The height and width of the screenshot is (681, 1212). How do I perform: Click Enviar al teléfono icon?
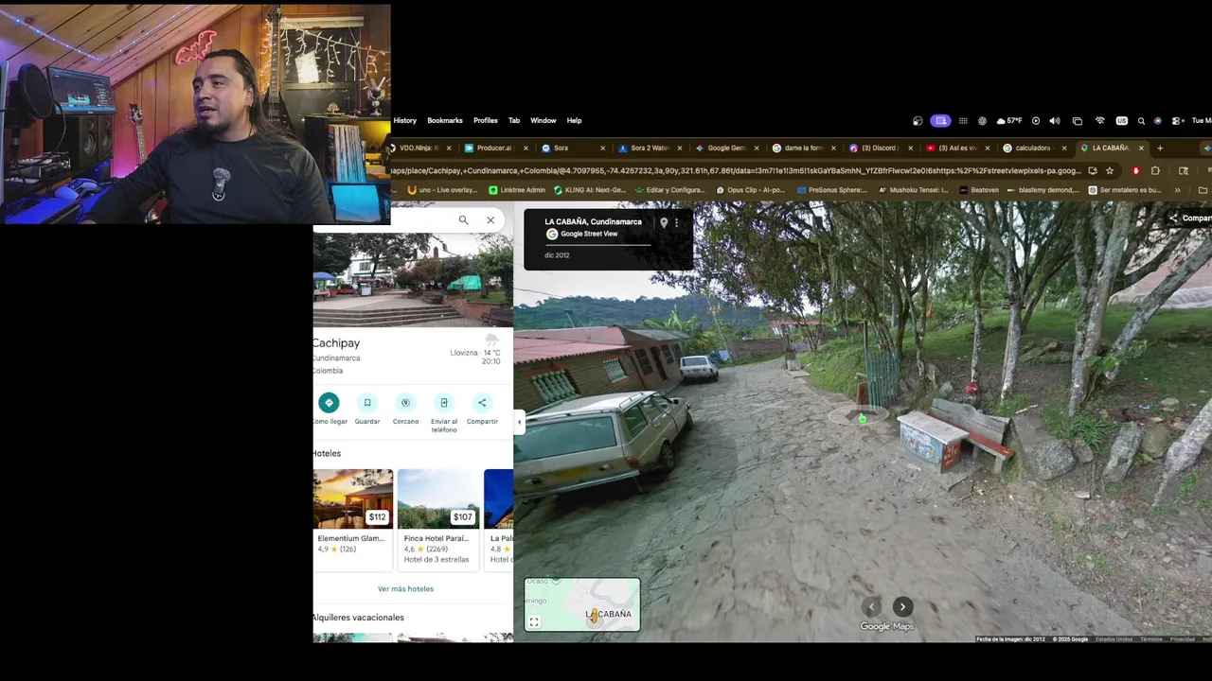pyautogui.click(x=444, y=403)
